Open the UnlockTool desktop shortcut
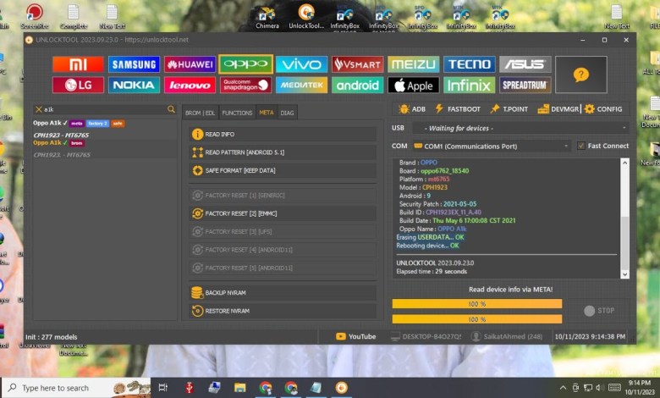660x398 pixels. 306,17
